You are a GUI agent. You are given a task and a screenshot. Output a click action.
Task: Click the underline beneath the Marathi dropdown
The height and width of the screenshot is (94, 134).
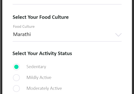[67, 41]
